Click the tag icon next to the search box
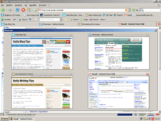The height and width of the screenshot is (121, 161). [x=66, y=19]
